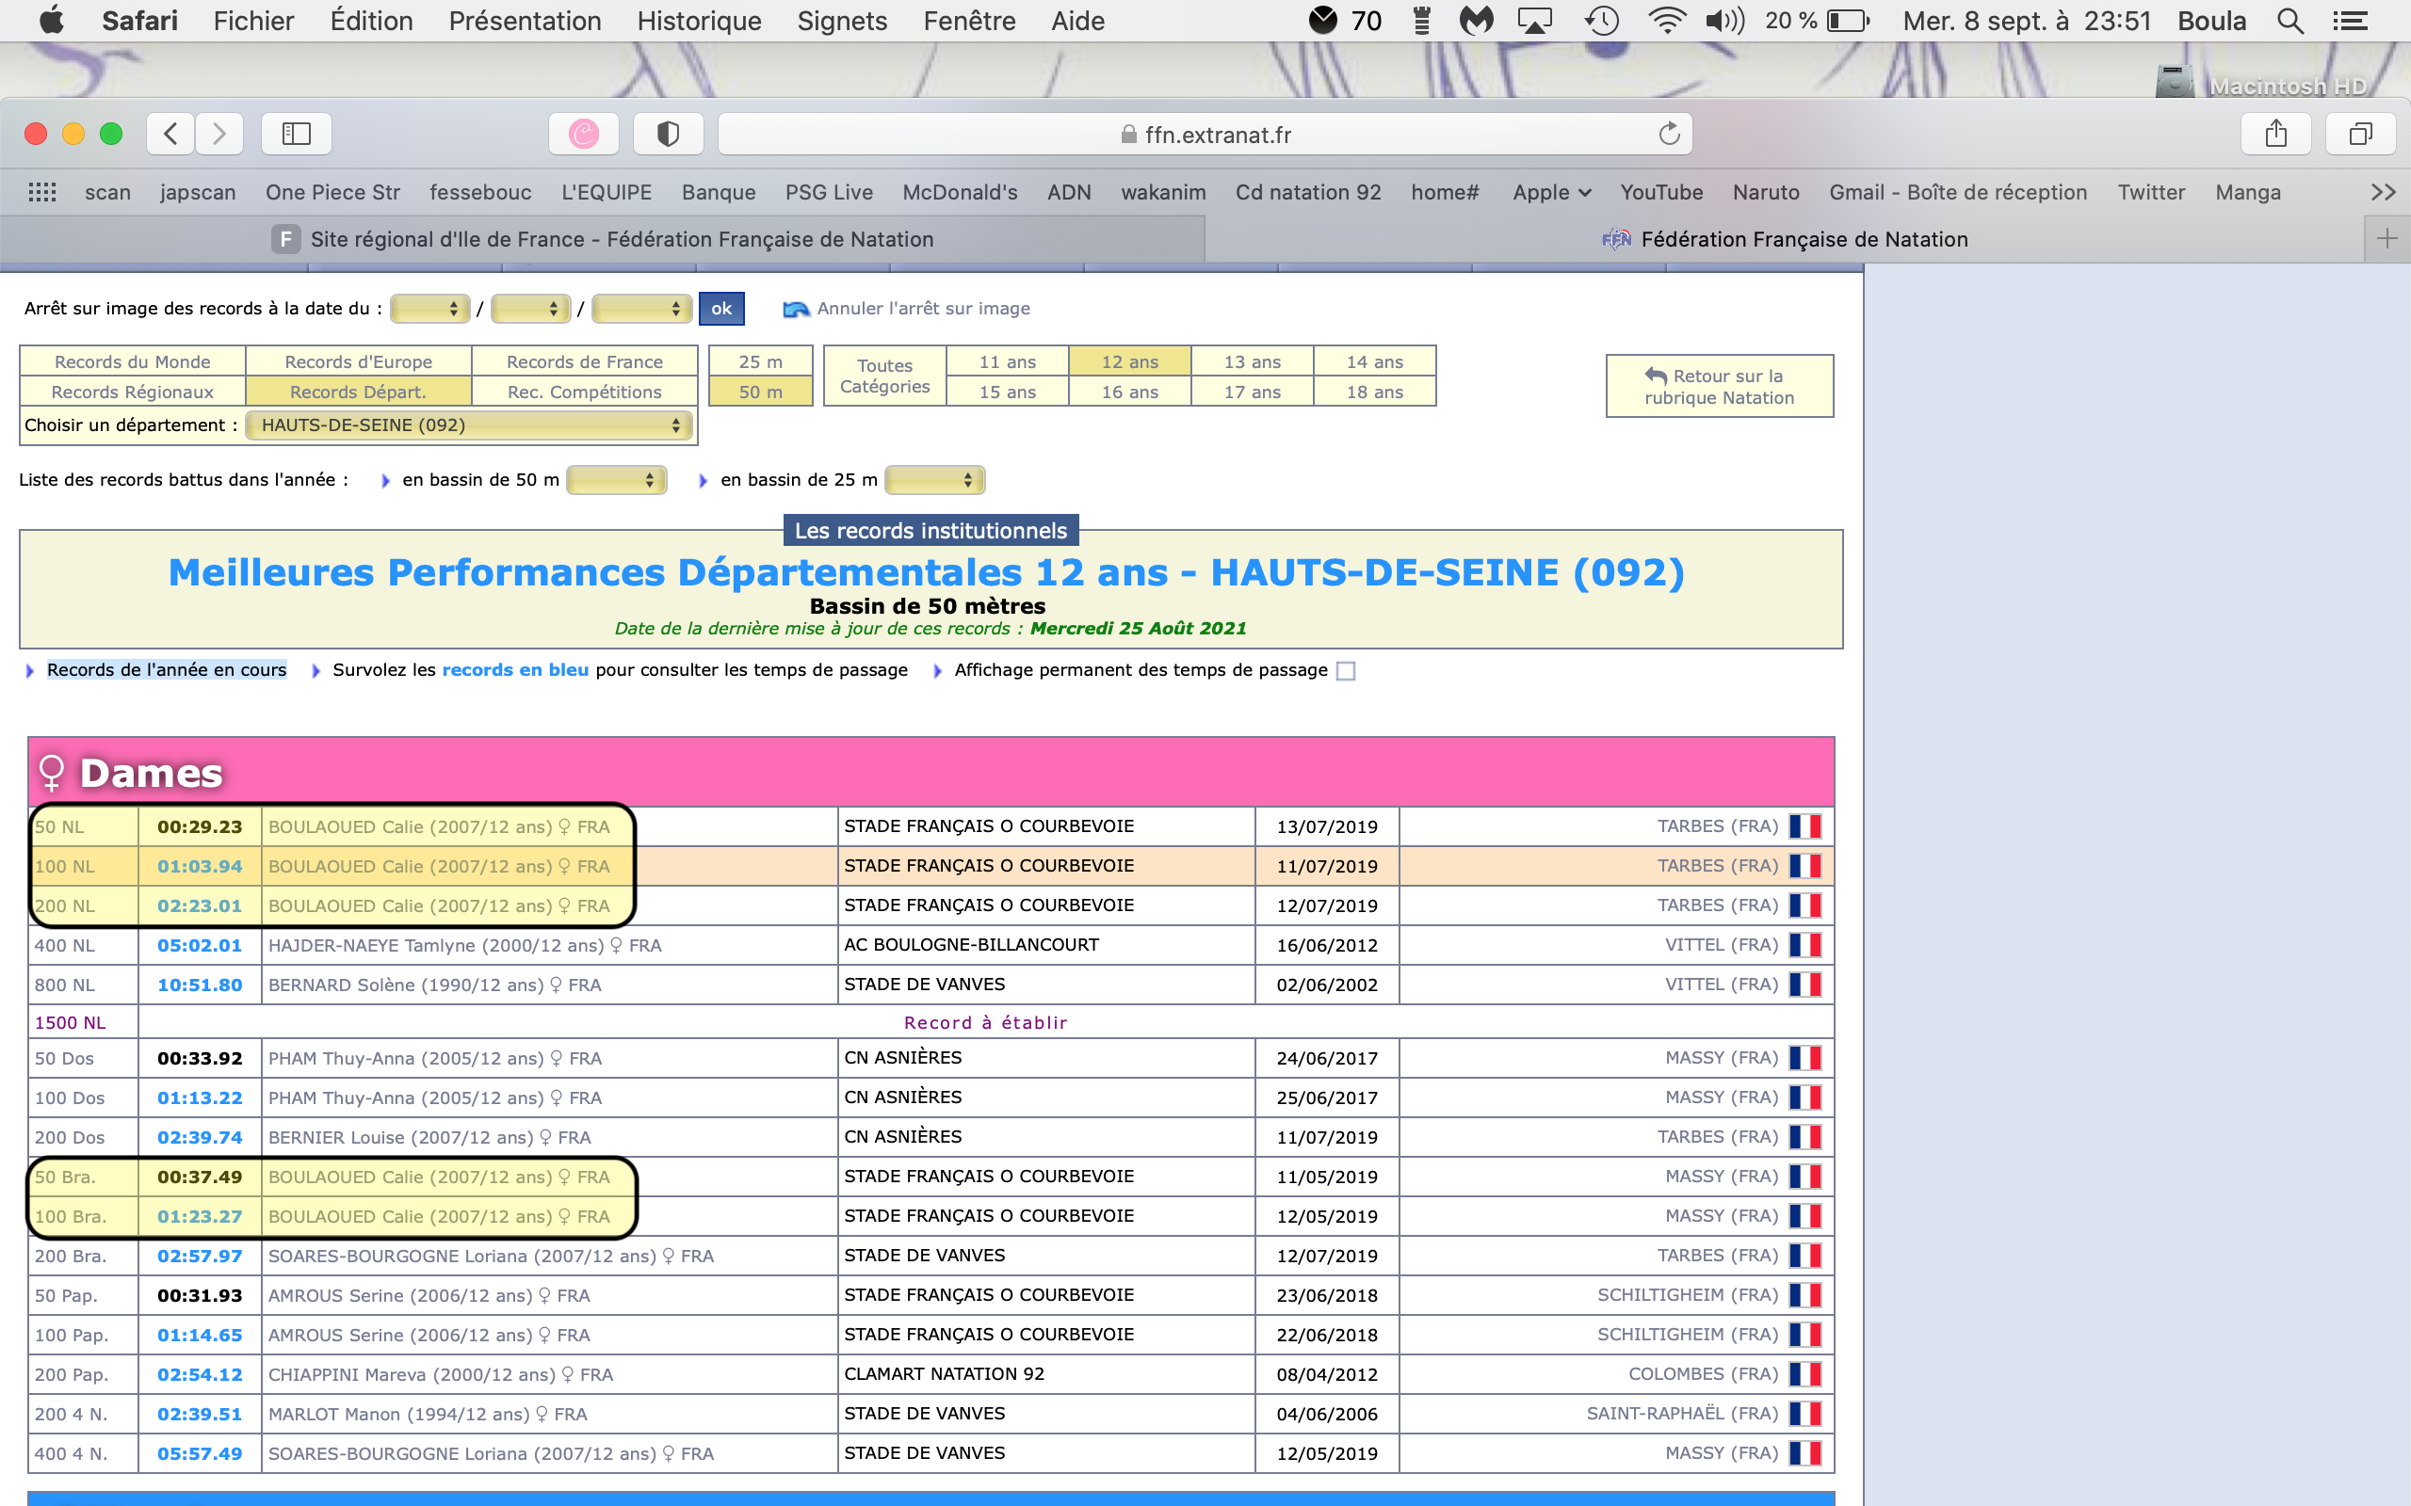Open the volume control in menu bar

point(1724,21)
